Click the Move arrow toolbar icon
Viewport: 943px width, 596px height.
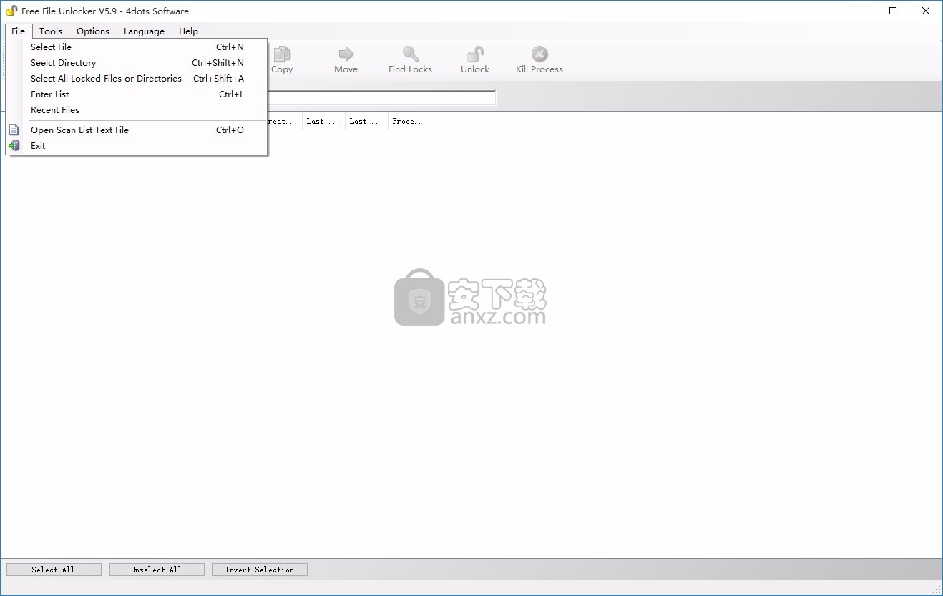tap(346, 54)
